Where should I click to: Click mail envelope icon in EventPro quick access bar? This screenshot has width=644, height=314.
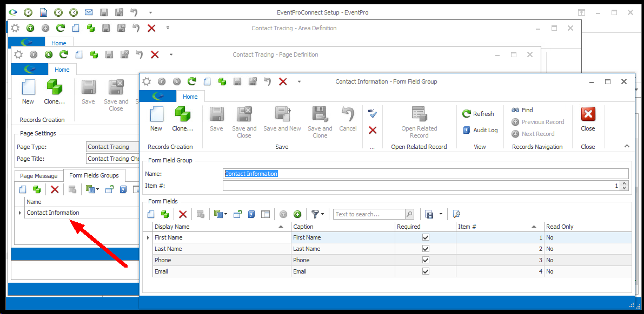(88, 13)
